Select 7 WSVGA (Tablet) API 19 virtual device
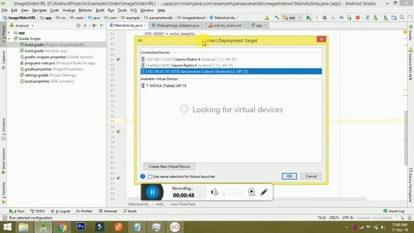 click(x=231, y=85)
